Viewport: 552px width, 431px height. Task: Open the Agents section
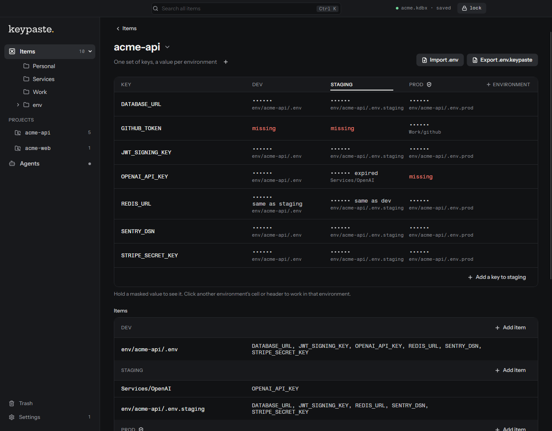[50, 164]
